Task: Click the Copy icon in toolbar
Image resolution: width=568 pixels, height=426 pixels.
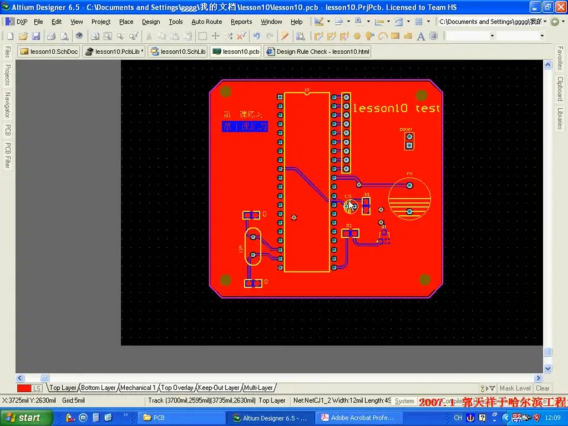Action: pyautogui.click(x=162, y=36)
